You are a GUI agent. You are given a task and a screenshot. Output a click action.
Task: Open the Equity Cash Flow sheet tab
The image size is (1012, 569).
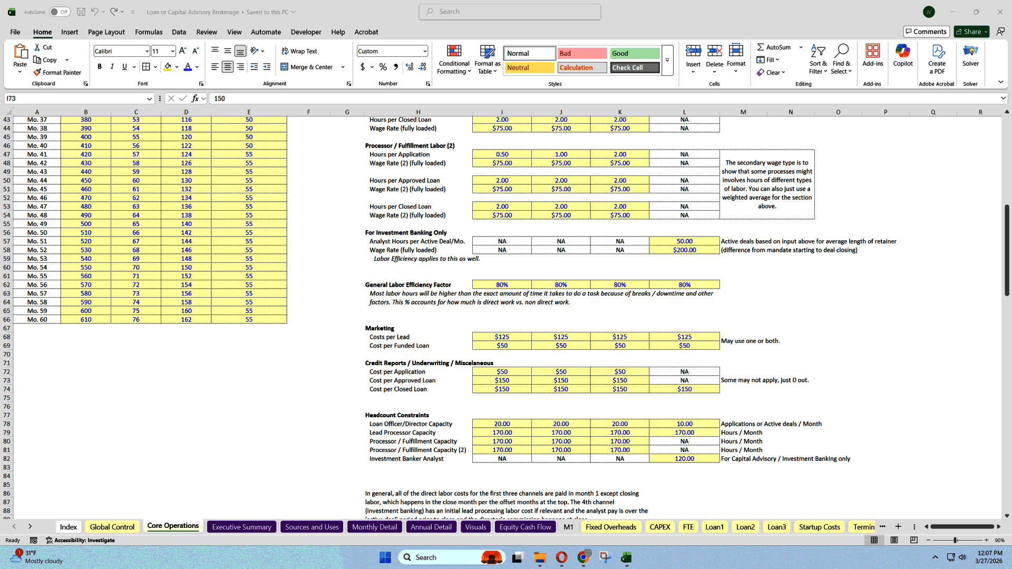coord(525,527)
